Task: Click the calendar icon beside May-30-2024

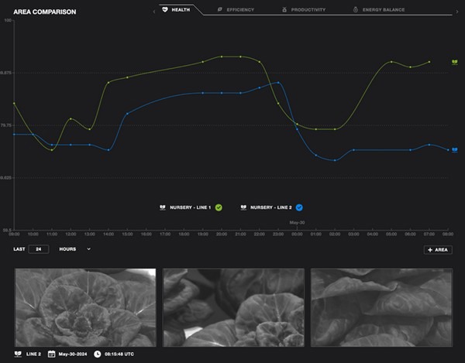Action: pos(52,354)
